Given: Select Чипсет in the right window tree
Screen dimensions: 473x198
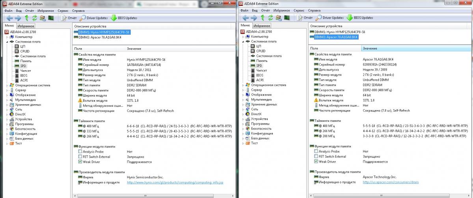Looking at the screenshot, I should [x=262, y=70].
